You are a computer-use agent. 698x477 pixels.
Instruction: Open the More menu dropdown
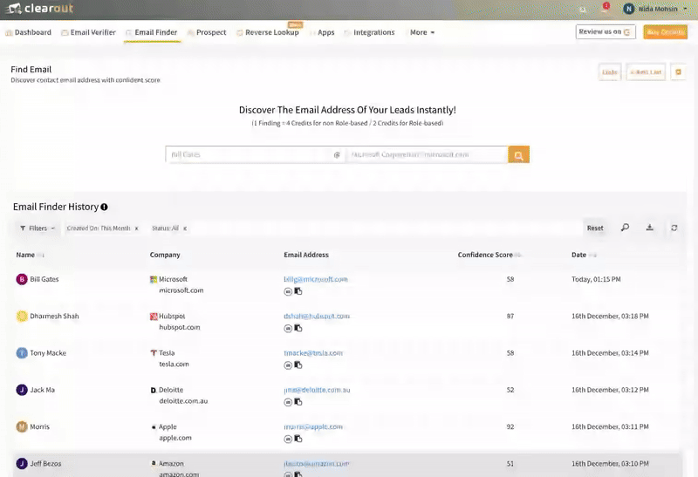tap(422, 32)
